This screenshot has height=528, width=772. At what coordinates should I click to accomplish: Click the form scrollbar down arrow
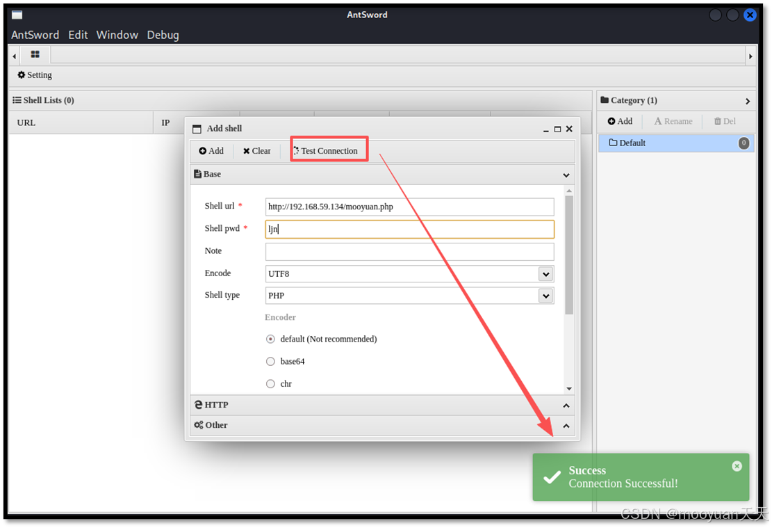click(x=569, y=388)
